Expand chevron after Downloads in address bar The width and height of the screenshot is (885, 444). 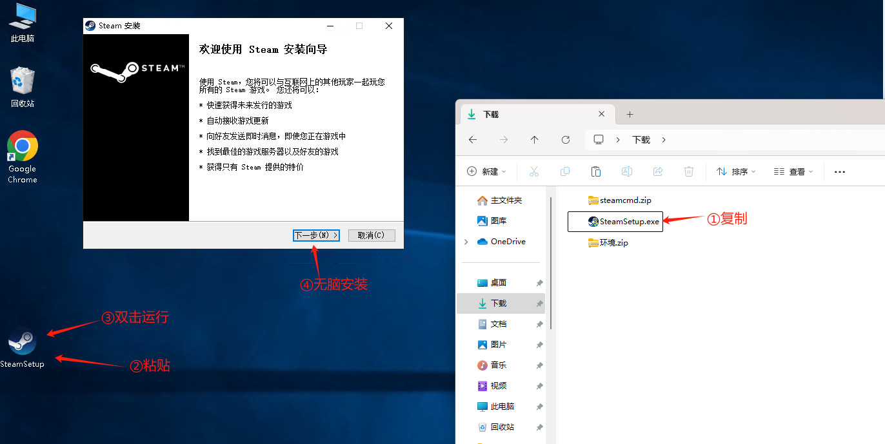[664, 140]
